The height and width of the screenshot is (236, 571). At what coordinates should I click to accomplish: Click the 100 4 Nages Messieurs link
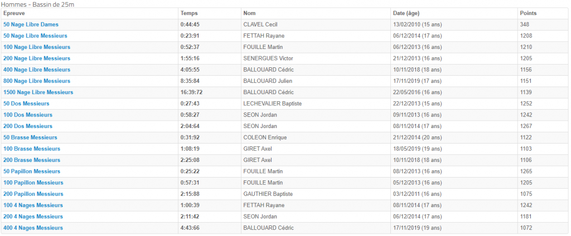[x=33, y=205]
